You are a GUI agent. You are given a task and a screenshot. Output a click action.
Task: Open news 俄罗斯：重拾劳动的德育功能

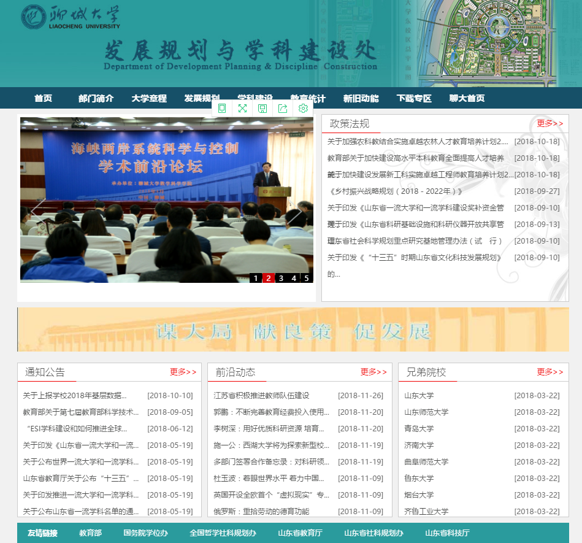[x=261, y=512]
